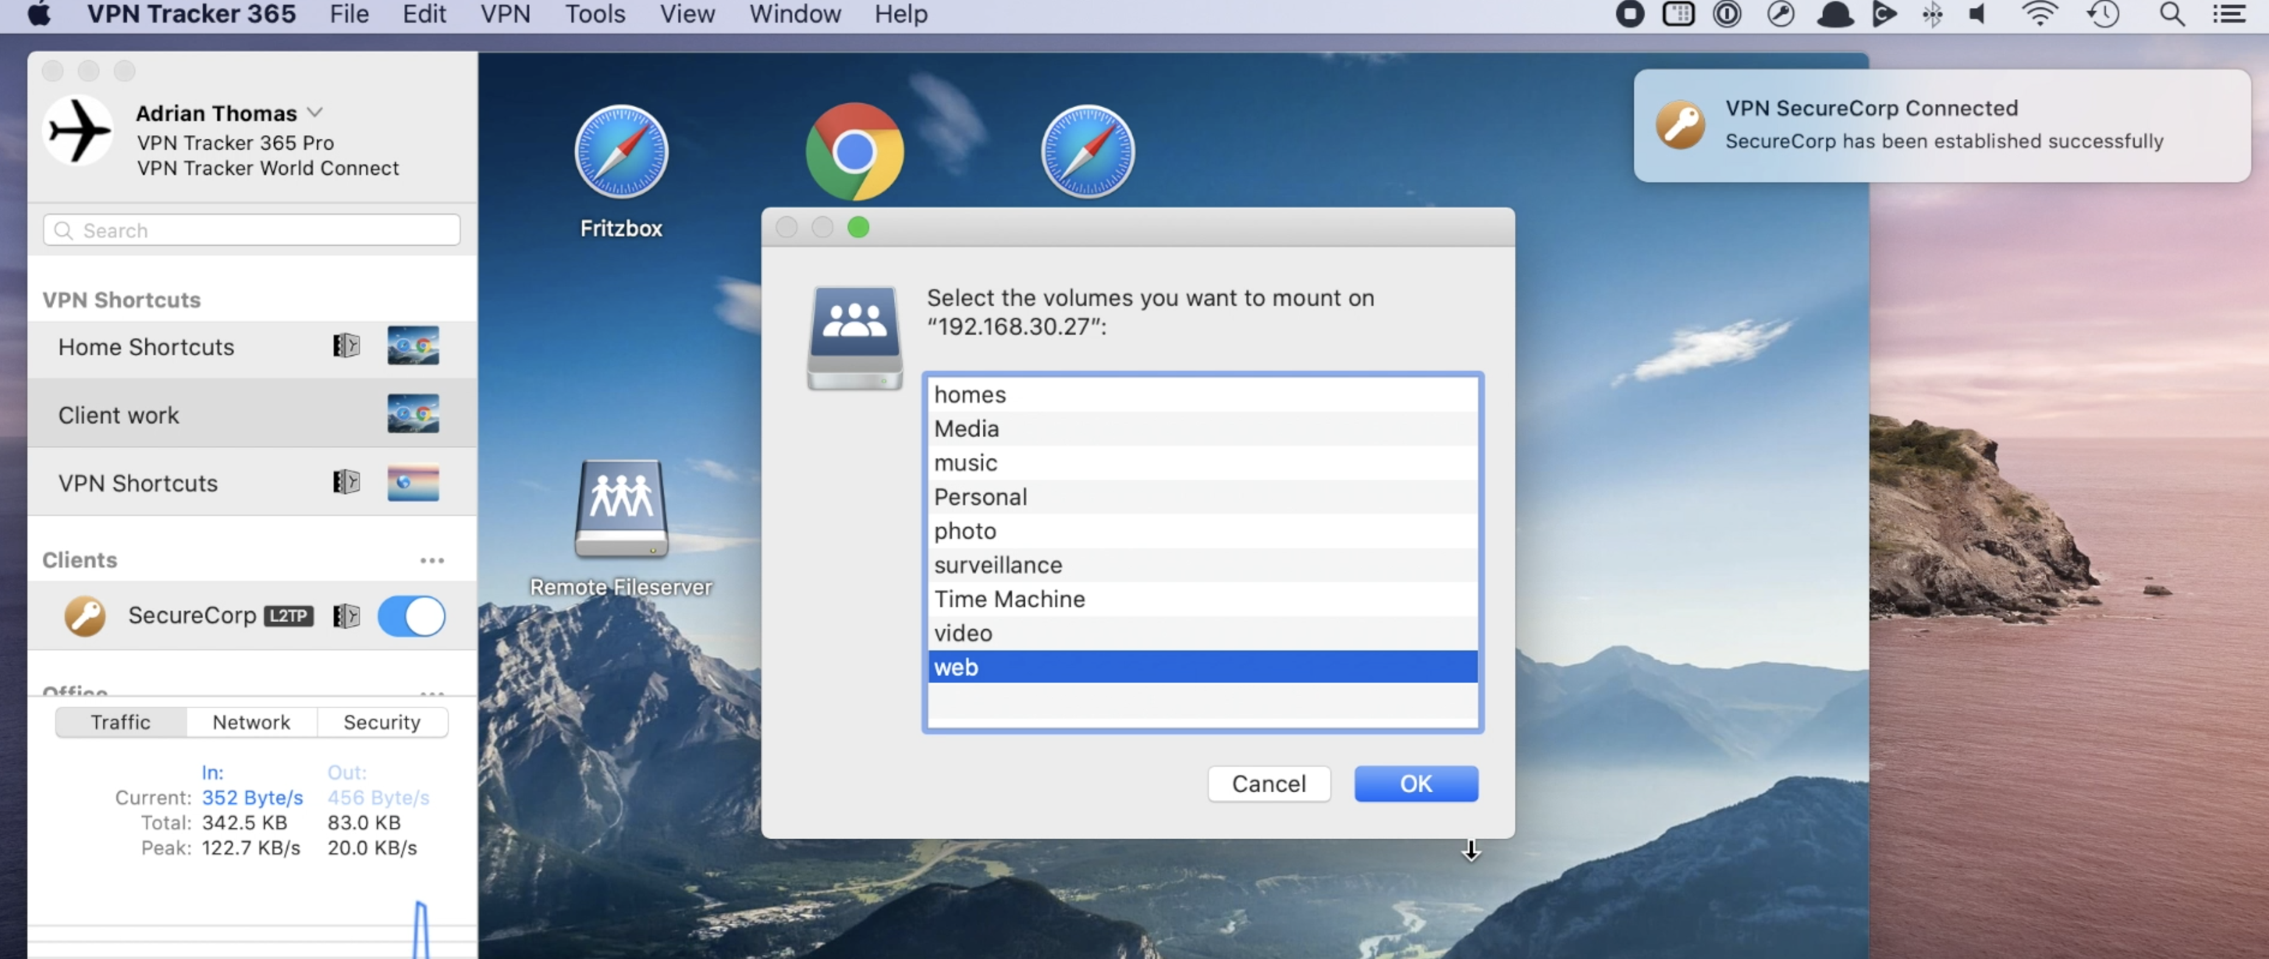Open the Wi-Fi status menu
Viewport: 2269px width, 959px height.
click(2039, 14)
